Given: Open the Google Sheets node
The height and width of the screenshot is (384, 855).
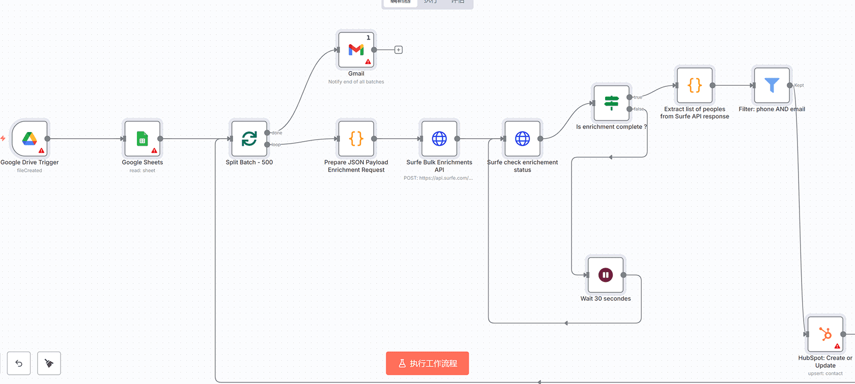Looking at the screenshot, I should [x=142, y=139].
